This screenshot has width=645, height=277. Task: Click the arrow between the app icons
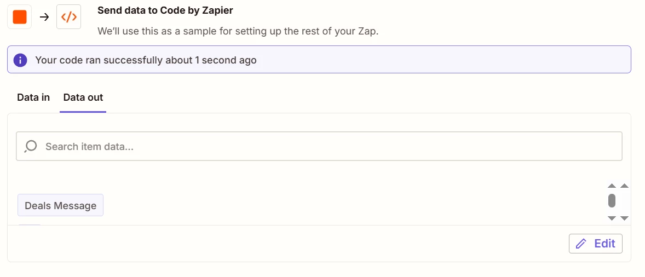pos(44,17)
